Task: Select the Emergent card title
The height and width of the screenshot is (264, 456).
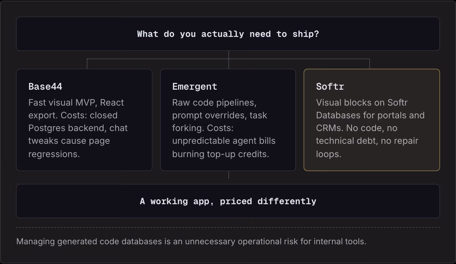Action: pos(195,87)
